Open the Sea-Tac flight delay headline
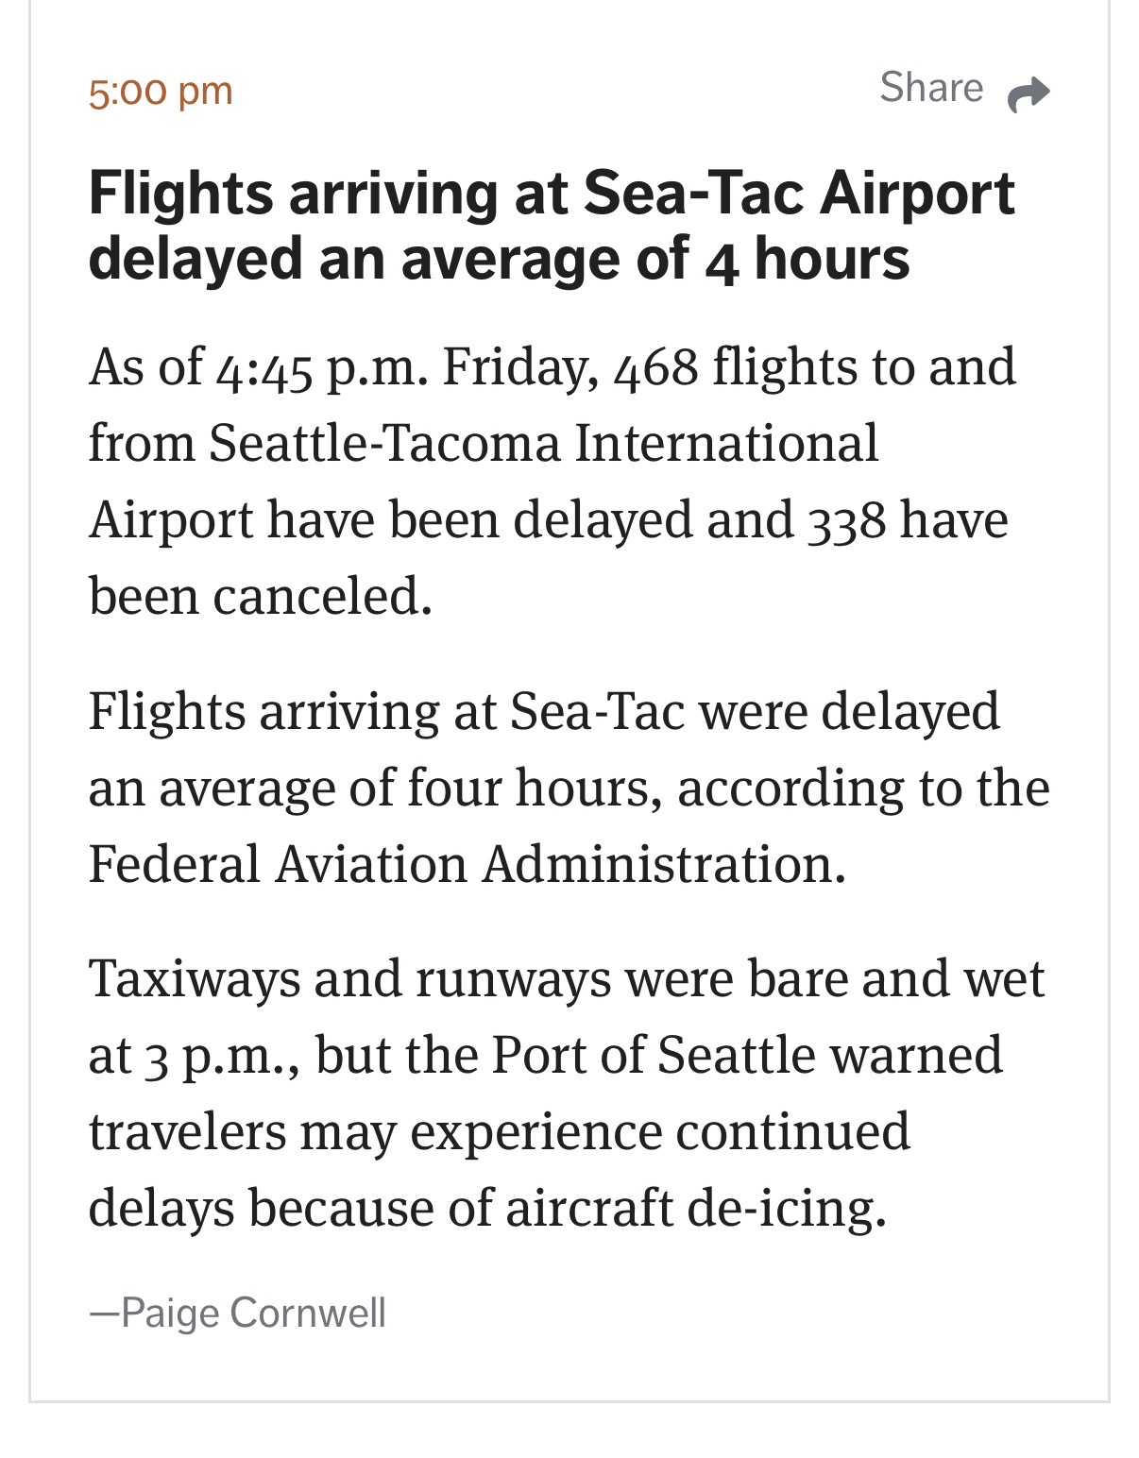The height and width of the screenshot is (1458, 1139). coord(551,225)
